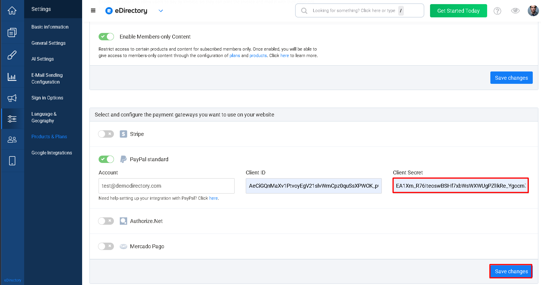
Task: Save changes for Members-only Content section
Action: click(512, 78)
